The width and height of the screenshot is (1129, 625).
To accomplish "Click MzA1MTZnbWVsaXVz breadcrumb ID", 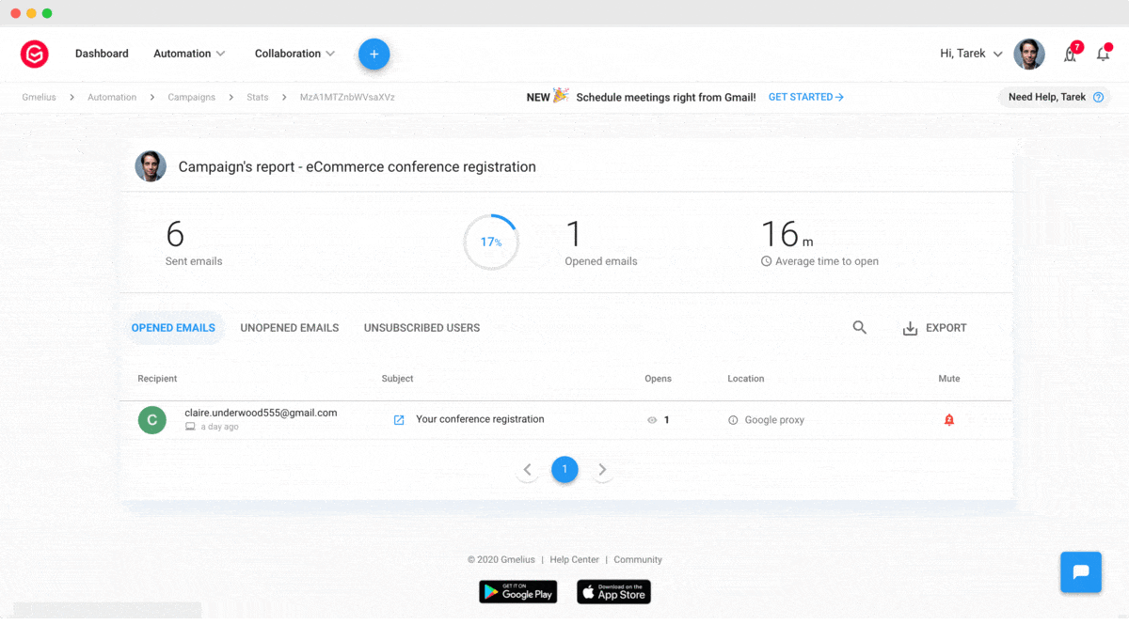I will coord(347,97).
